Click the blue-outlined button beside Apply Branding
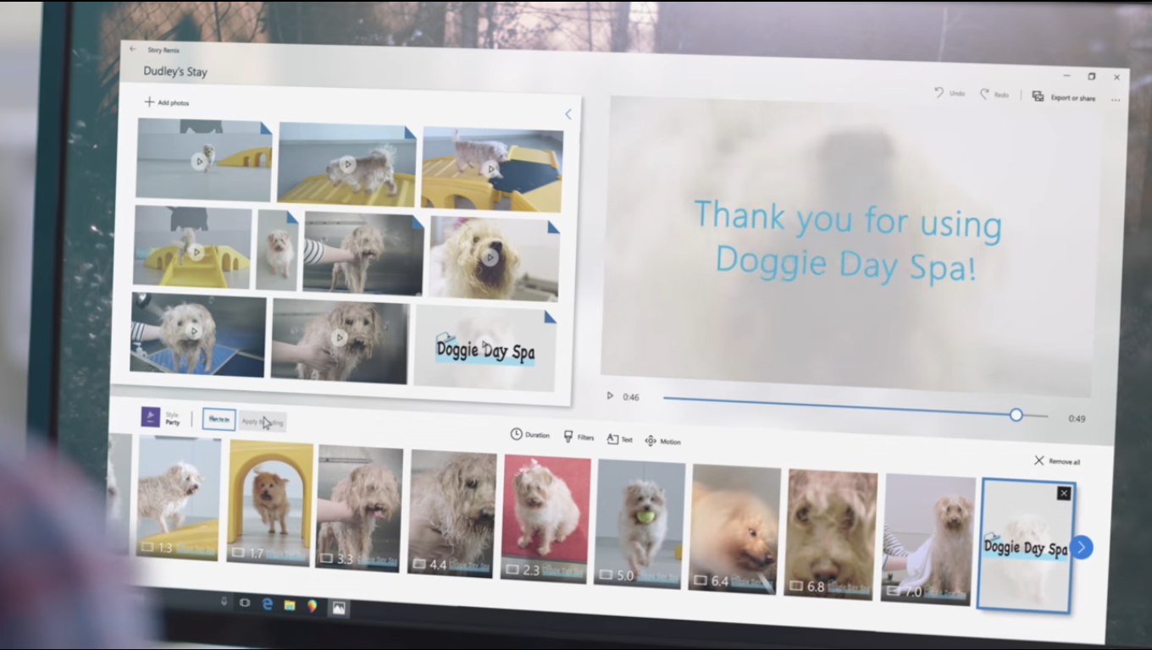 (219, 419)
